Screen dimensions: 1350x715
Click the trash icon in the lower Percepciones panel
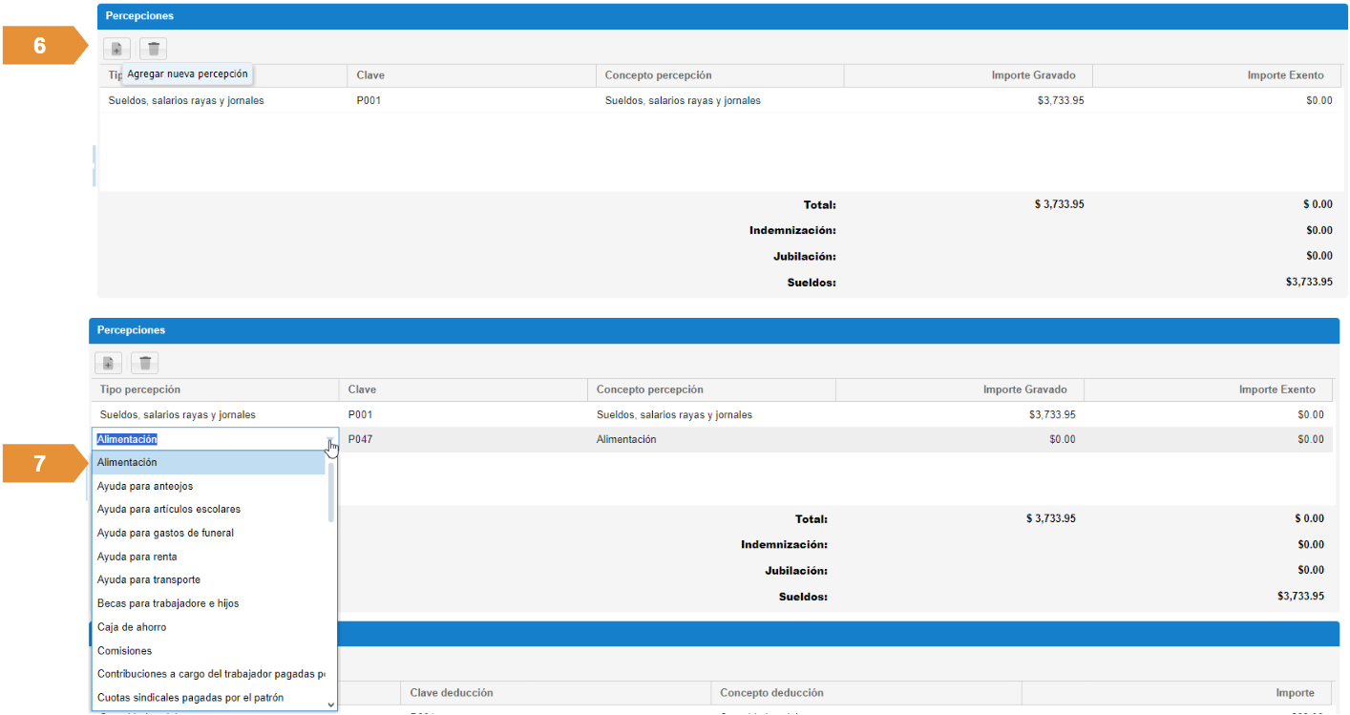[145, 363]
